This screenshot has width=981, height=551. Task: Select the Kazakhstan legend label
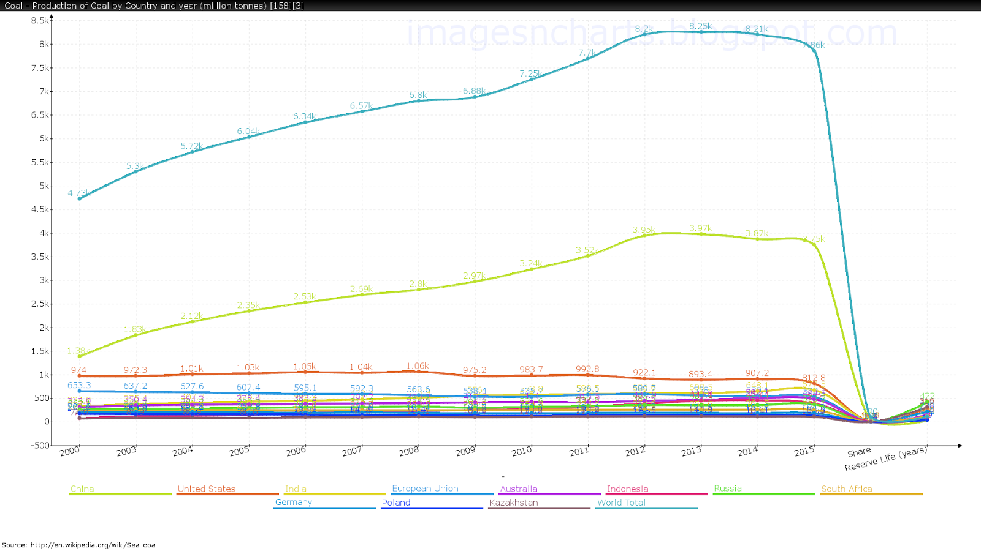click(x=513, y=502)
